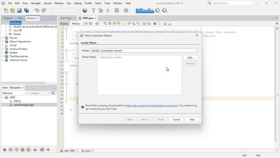
Task: Click the Add... button in wizard
Action: point(190,57)
